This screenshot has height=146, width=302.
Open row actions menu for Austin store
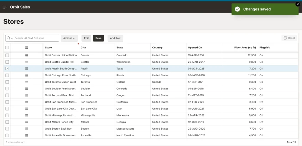pyautogui.click(x=27, y=69)
